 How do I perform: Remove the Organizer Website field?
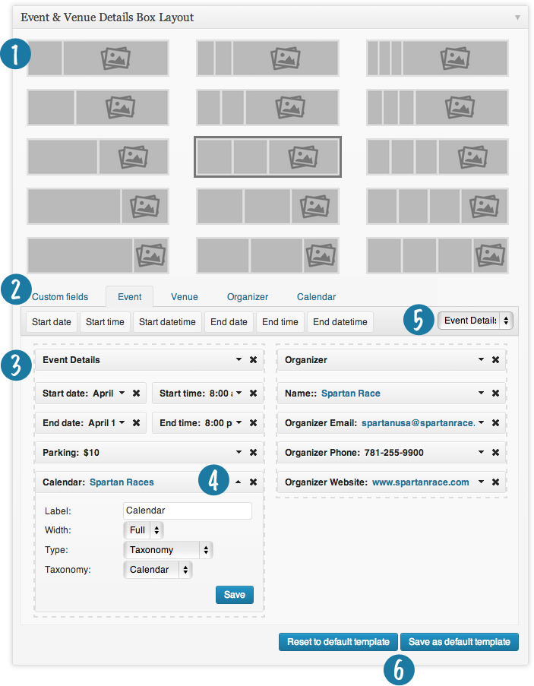coord(495,482)
